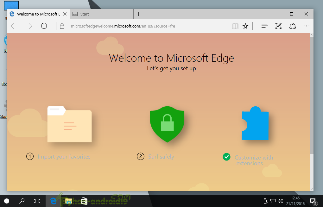Open Import your favorites link
323x207 pixels.
64,157
